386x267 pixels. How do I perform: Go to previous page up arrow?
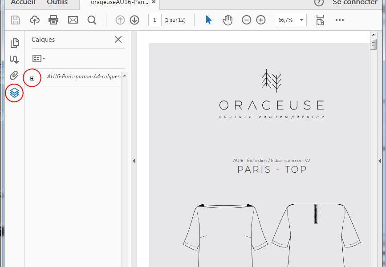click(120, 20)
